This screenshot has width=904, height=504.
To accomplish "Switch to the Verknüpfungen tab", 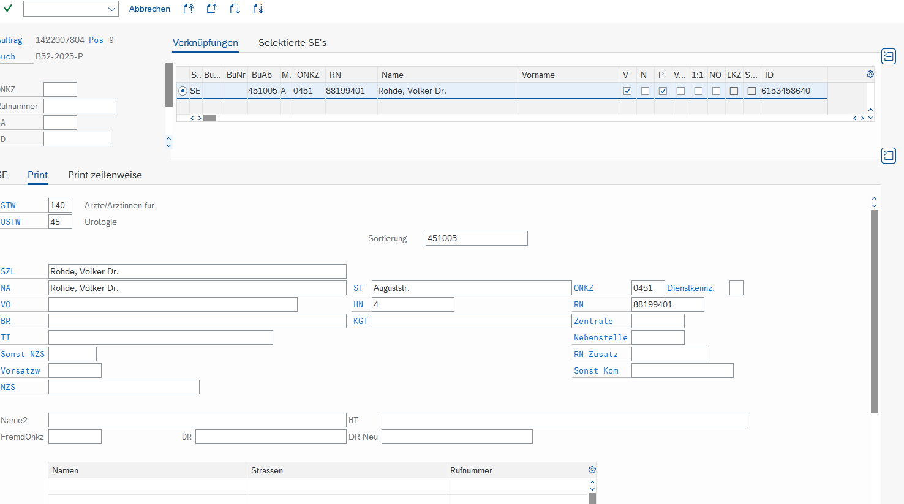I will click(x=205, y=43).
